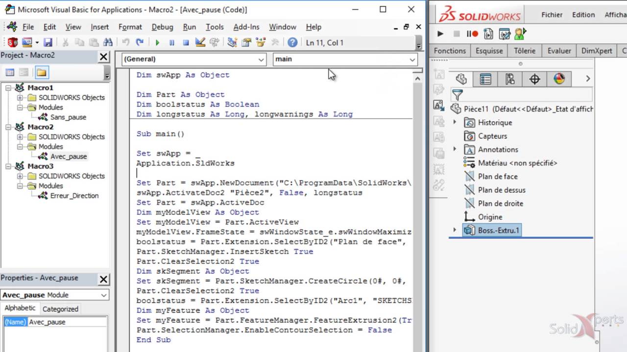
Task: Select the Erreur_Direction module
Action: click(74, 196)
